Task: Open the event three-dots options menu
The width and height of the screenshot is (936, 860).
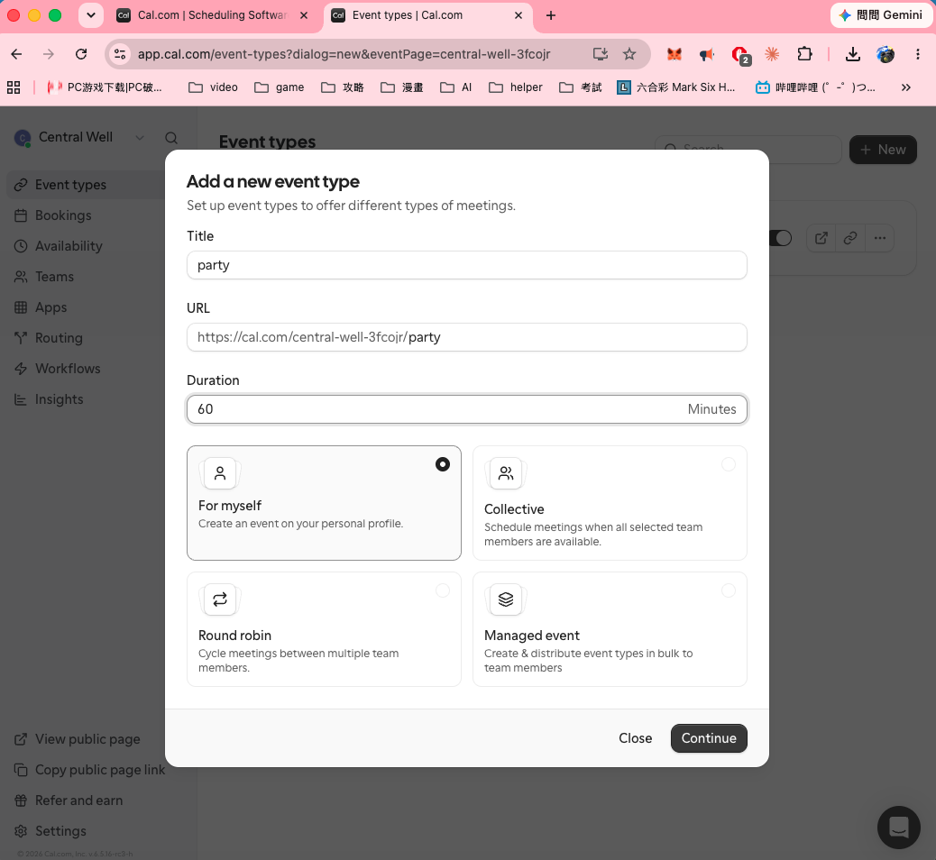Action: pos(880,238)
